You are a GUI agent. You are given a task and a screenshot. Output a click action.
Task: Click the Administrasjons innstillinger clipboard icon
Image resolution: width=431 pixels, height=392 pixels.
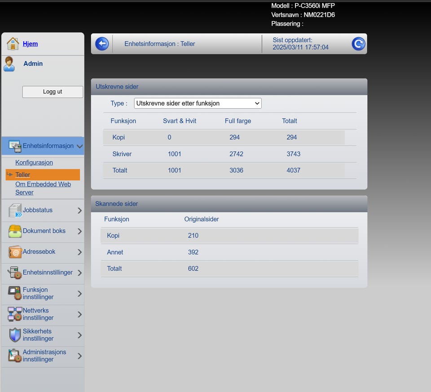pyautogui.click(x=15, y=356)
